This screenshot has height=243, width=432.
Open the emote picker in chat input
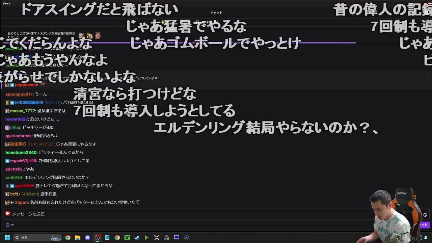point(425,215)
